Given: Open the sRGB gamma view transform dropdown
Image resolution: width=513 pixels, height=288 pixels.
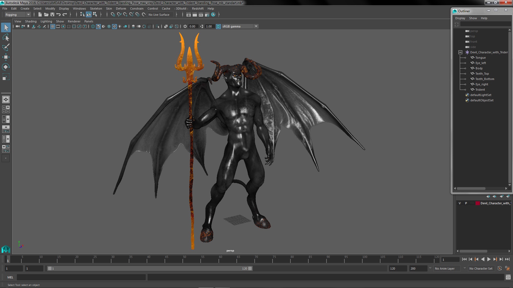Looking at the screenshot, I should [256, 26].
